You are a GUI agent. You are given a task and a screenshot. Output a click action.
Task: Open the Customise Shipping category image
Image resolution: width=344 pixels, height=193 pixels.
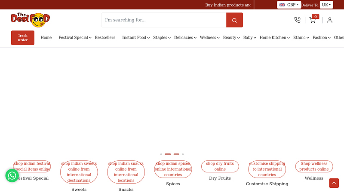[x=267, y=169]
